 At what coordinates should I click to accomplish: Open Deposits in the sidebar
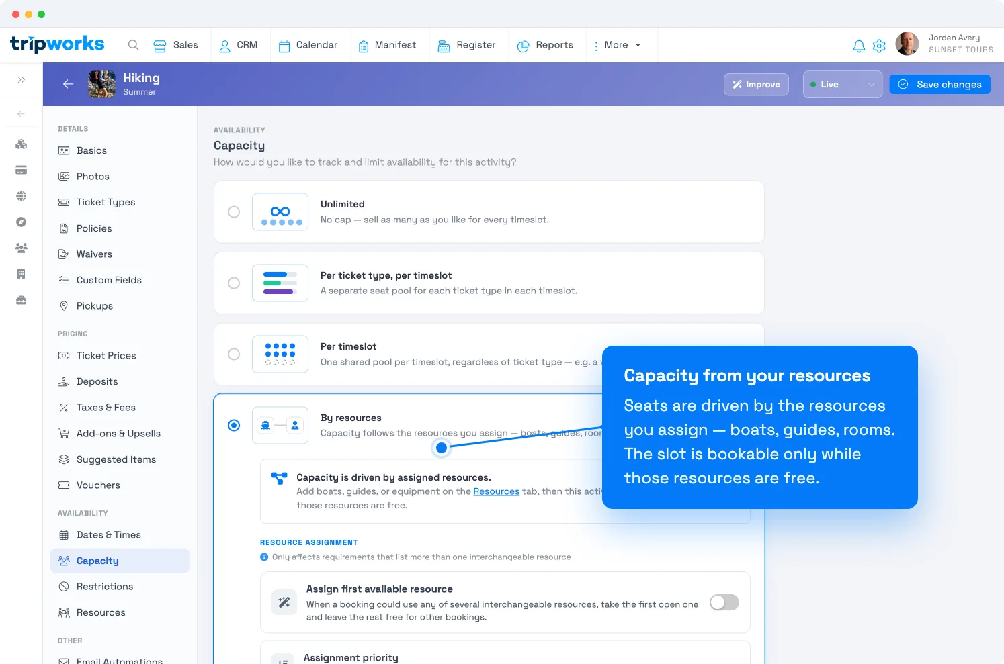point(120,382)
